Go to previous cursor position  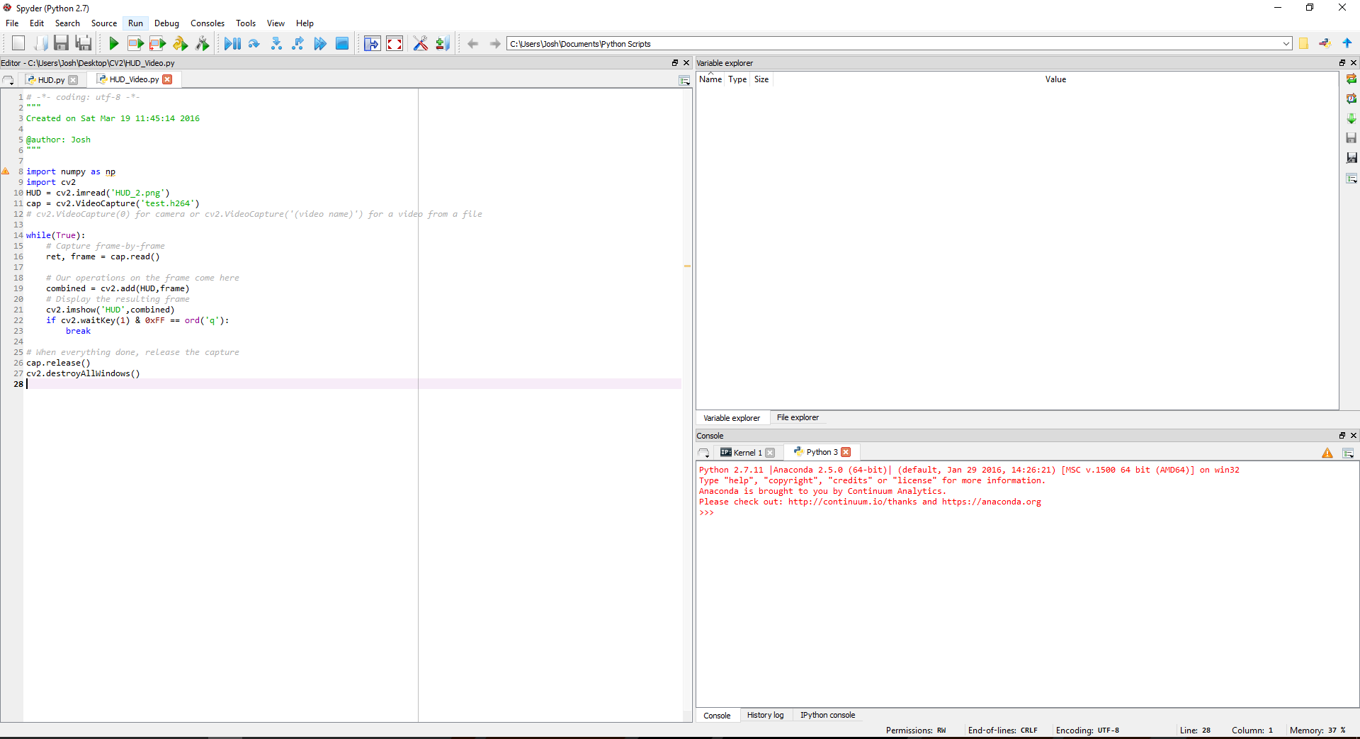click(472, 43)
